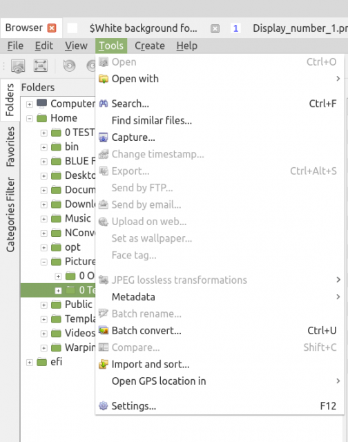Expand the Music folder node

point(43,219)
